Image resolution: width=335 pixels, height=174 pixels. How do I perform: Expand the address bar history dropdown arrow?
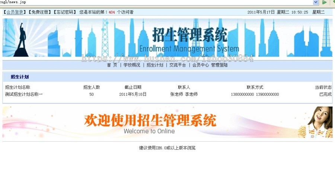(x=316, y=2)
